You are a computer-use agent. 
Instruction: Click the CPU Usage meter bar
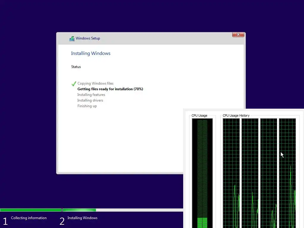click(202, 173)
